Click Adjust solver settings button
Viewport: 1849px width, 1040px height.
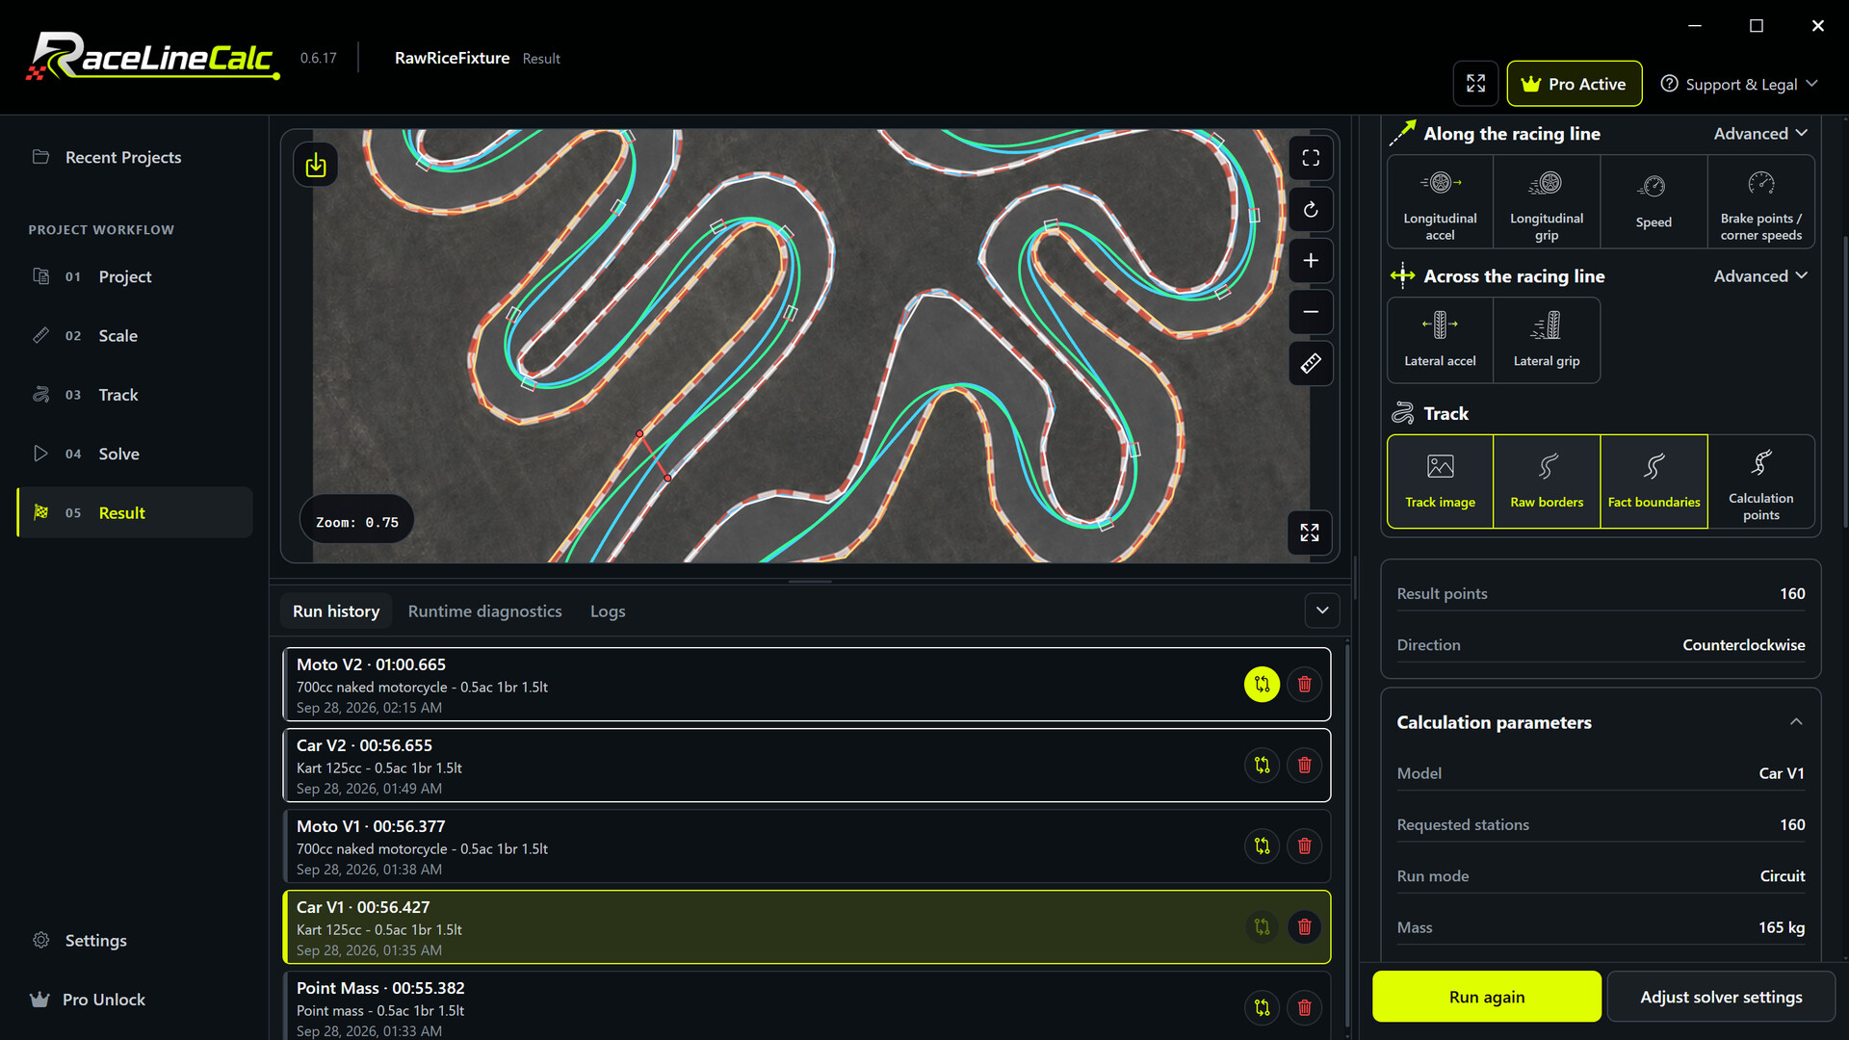pos(1721,997)
